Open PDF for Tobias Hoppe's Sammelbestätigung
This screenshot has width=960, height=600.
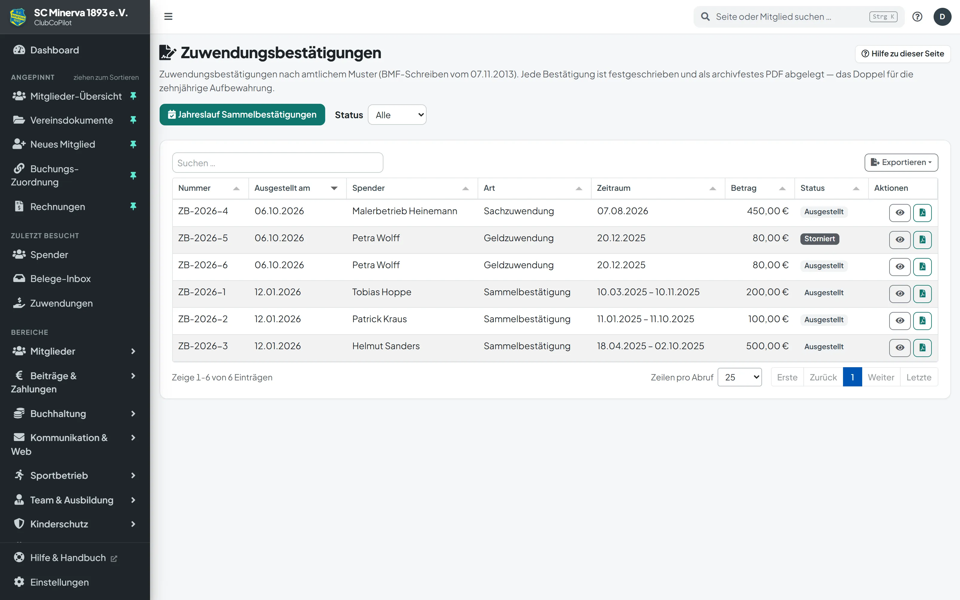(922, 294)
